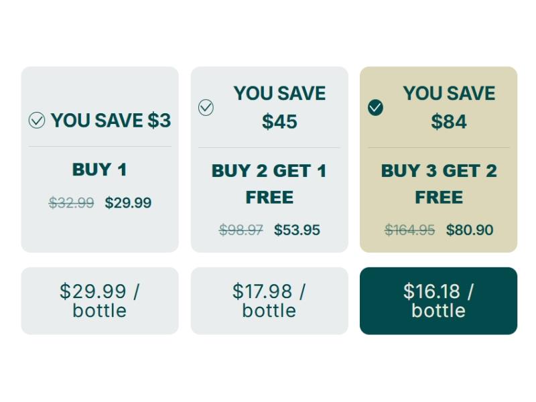Click the $80.90 bundle price
The image size is (536, 402).
coord(470,230)
